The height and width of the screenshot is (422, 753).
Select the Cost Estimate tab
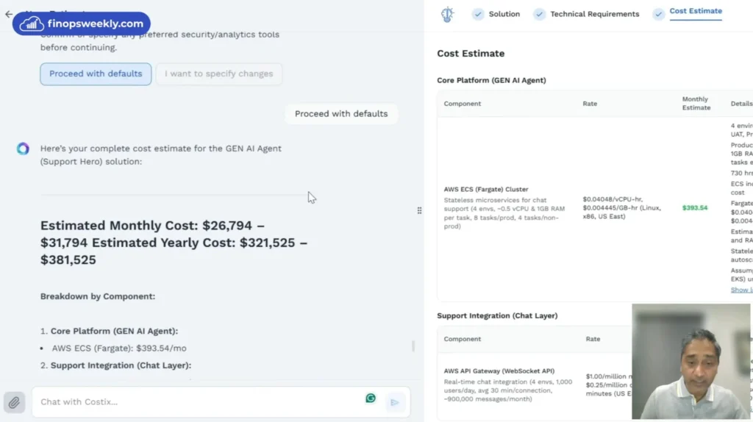(x=696, y=11)
